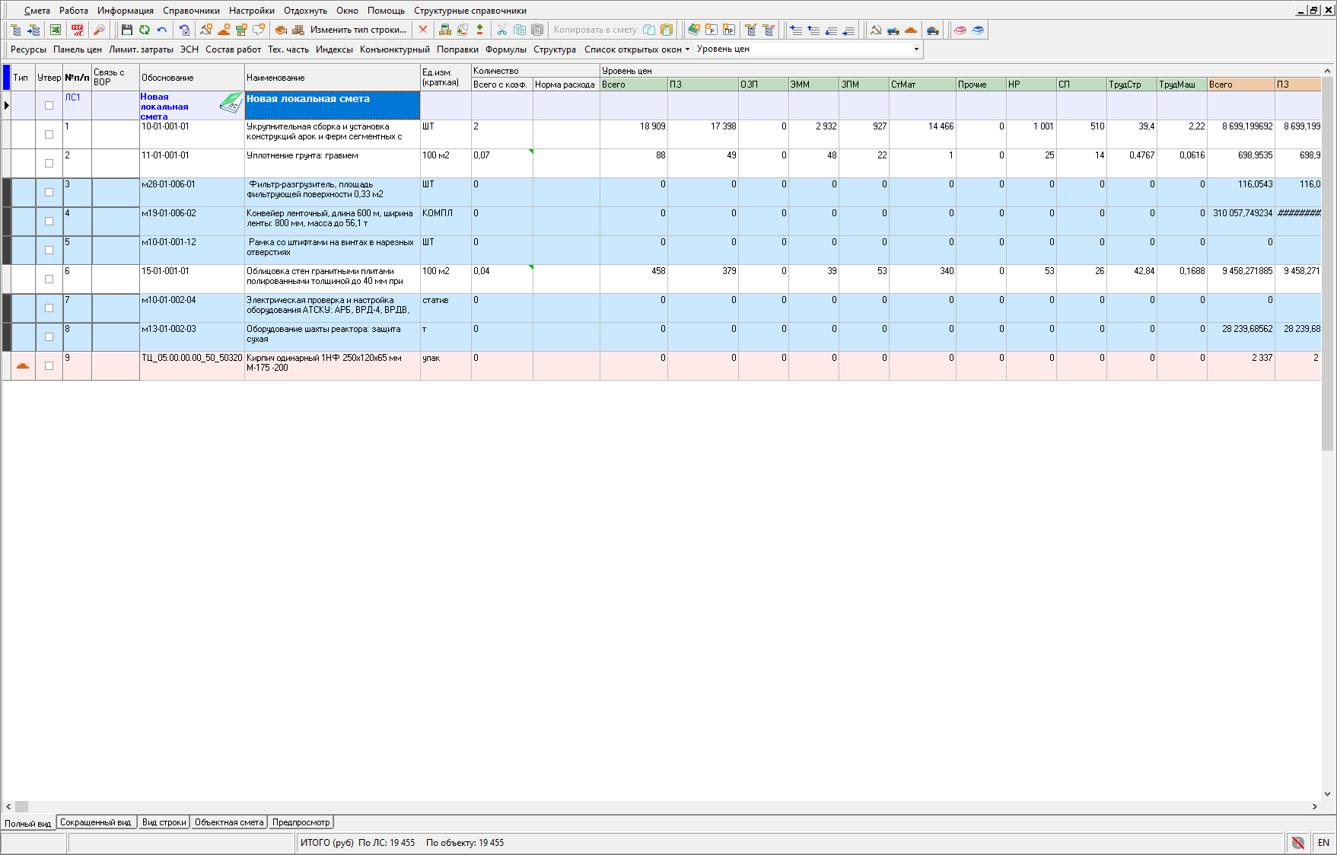Image resolution: width=1337 pixels, height=855 pixels.
Task: Save using the floppy disk icon
Action: (x=127, y=30)
